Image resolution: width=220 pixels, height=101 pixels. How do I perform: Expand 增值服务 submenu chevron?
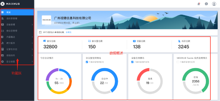[x=32, y=55]
